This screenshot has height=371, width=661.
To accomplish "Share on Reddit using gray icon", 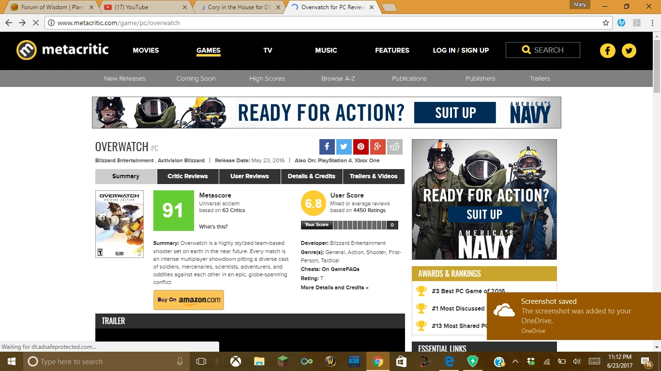I will 395,147.
